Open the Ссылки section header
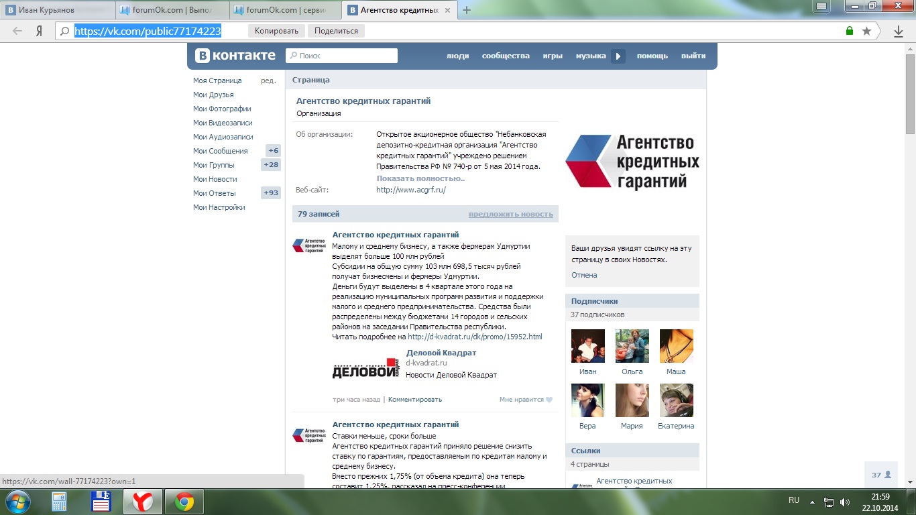 click(632, 451)
